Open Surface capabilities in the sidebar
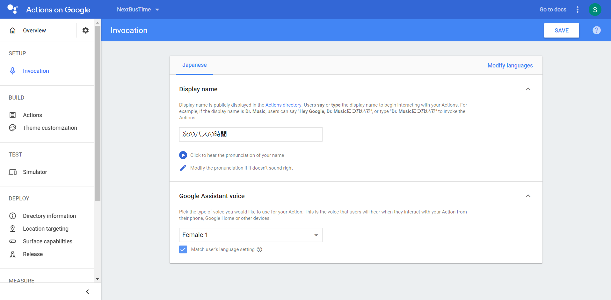Image resolution: width=611 pixels, height=300 pixels. (x=47, y=241)
